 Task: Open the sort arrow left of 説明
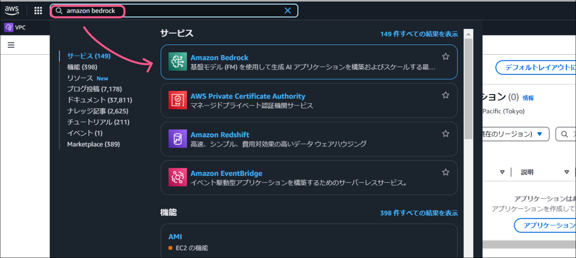[503, 172]
